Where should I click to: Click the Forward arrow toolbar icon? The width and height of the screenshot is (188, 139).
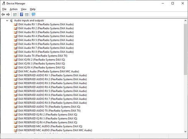click(x=8, y=15)
